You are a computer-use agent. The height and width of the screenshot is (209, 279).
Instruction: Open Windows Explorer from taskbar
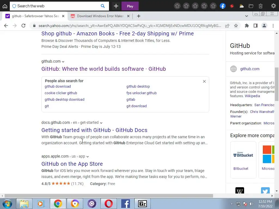pyautogui.click(x=24, y=204)
